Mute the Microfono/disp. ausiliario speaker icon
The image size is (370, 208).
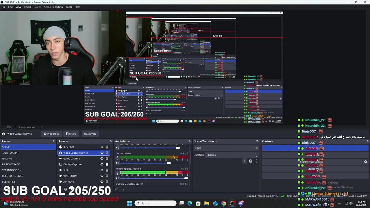tap(117, 178)
